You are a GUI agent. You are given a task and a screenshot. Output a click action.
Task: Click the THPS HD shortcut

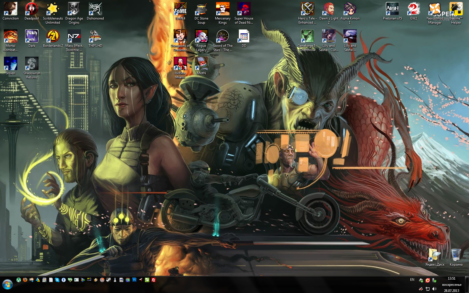pyautogui.click(x=95, y=39)
